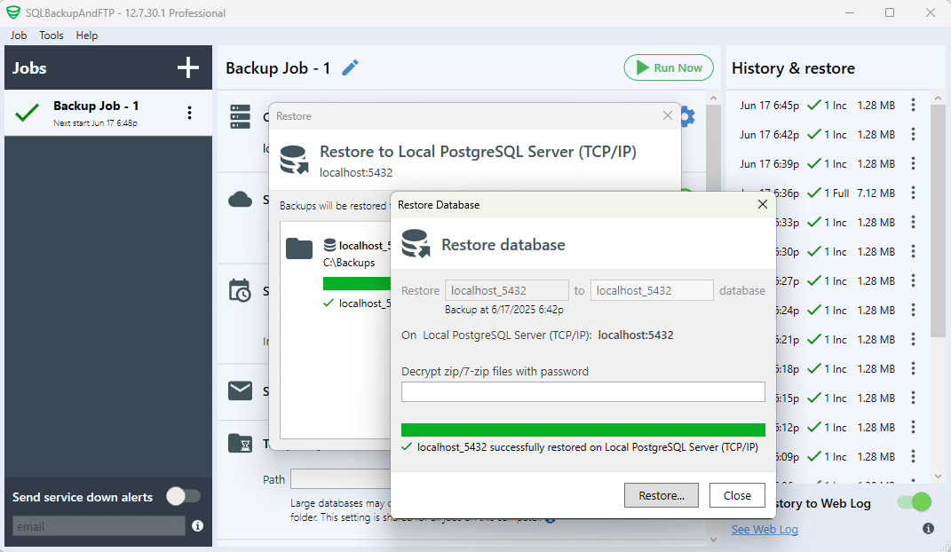Click the target database name field
This screenshot has height=552, width=951.
[652, 290]
